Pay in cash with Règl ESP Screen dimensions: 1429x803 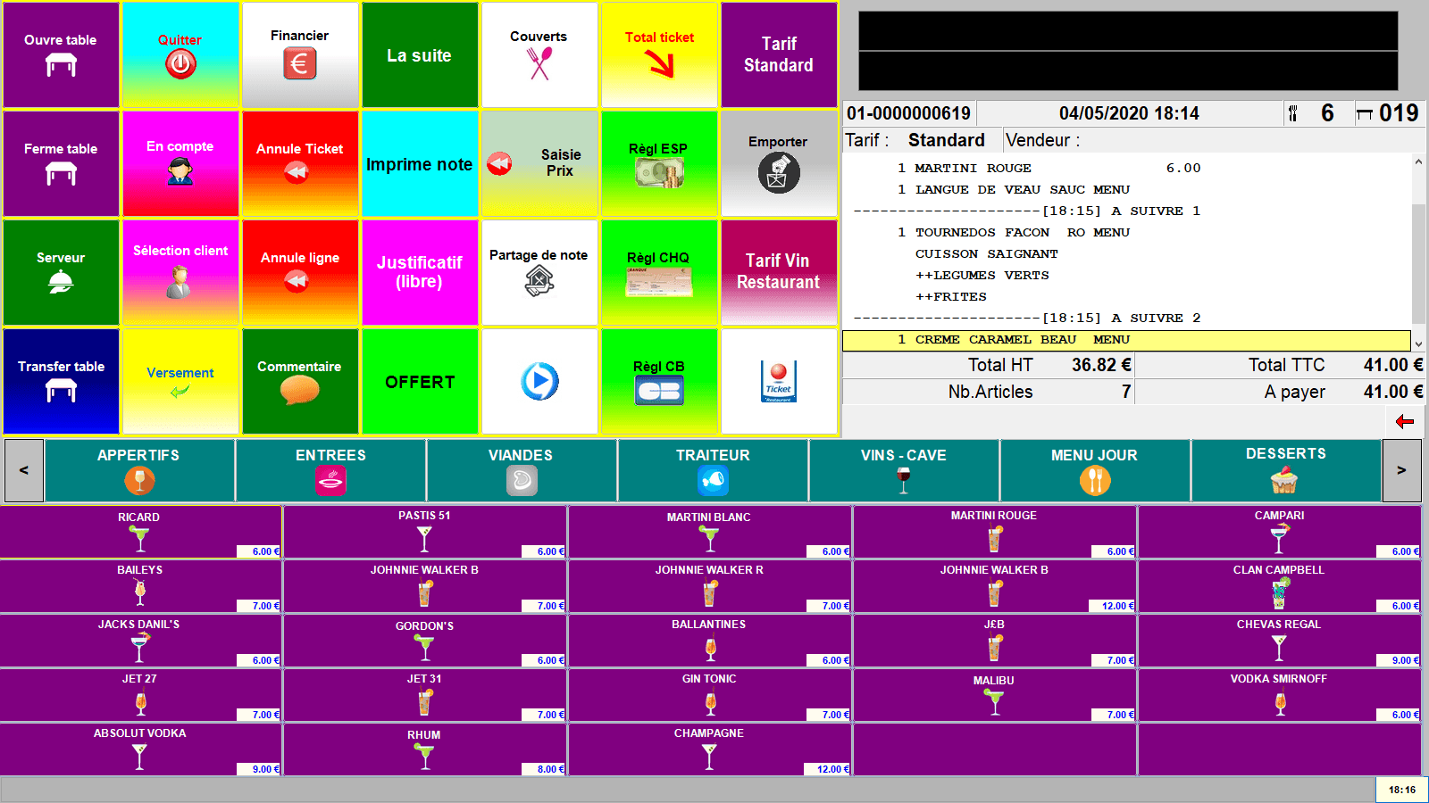659,163
